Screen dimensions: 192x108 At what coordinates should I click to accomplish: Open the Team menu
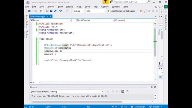click(79, 7)
